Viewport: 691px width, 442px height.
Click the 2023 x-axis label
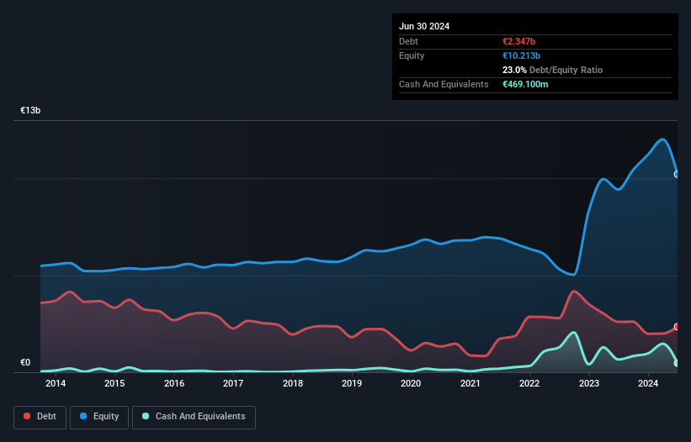click(589, 383)
